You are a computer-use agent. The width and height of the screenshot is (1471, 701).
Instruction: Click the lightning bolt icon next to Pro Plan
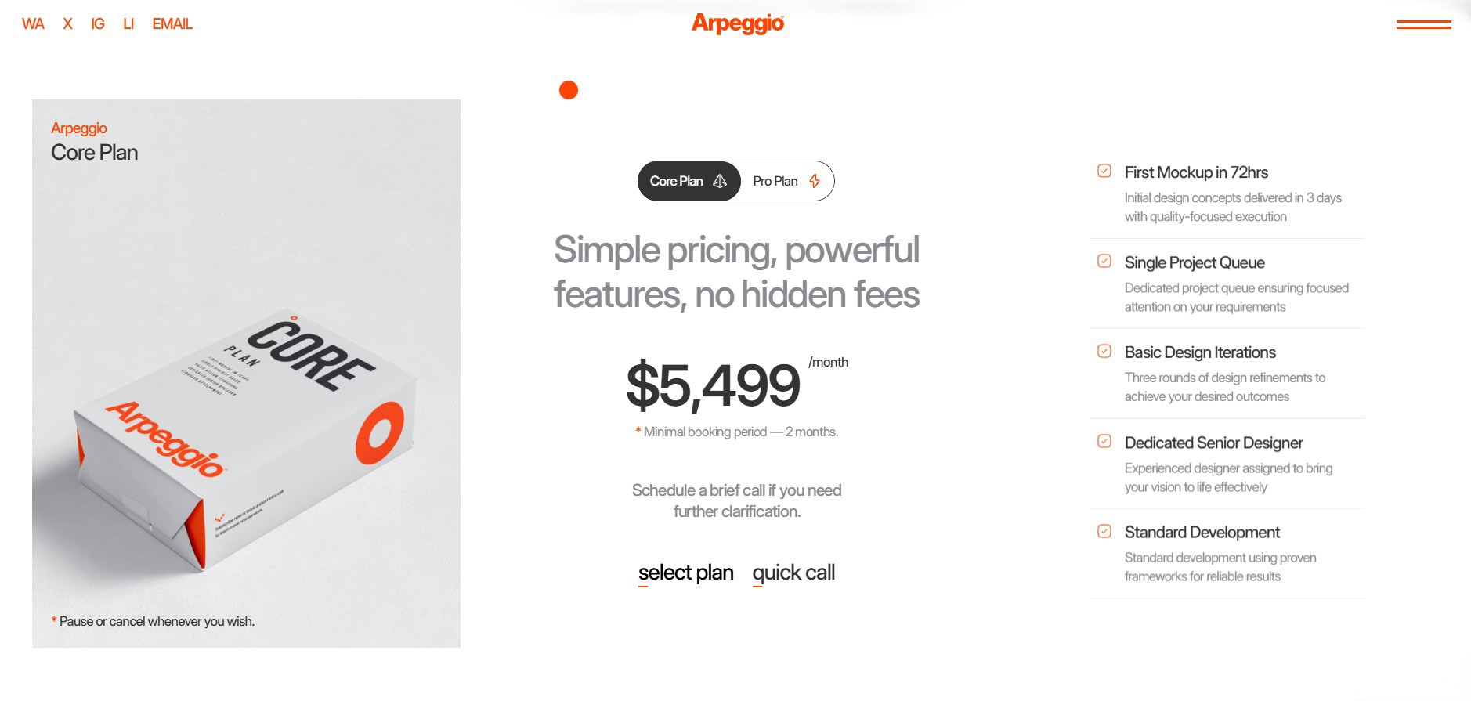pos(814,181)
